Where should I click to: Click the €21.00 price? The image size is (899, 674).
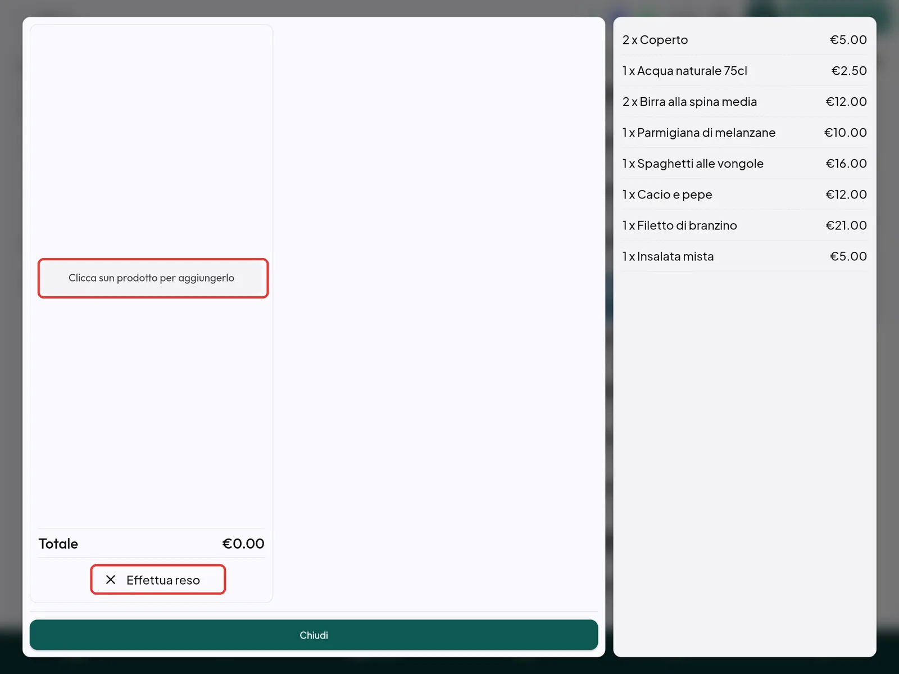(x=846, y=225)
